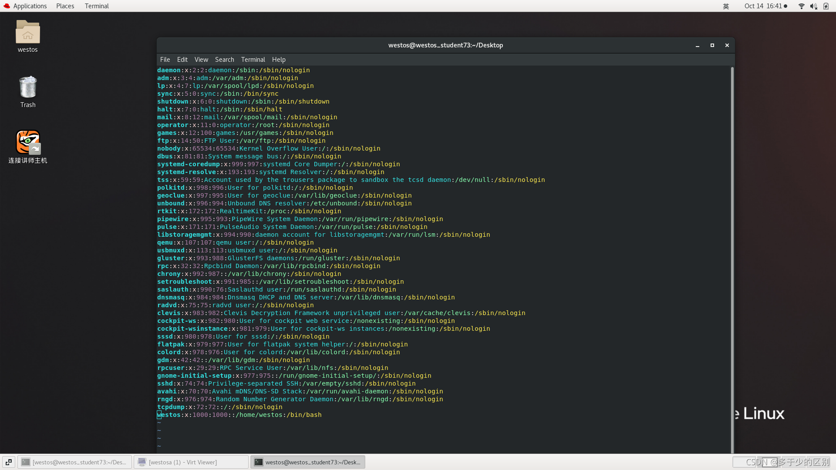Viewport: 836px width, 470px height.
Task: Click the battery status icon
Action: [826, 6]
